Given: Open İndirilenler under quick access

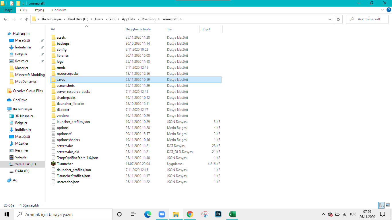Looking at the screenshot, I should [23, 47].
